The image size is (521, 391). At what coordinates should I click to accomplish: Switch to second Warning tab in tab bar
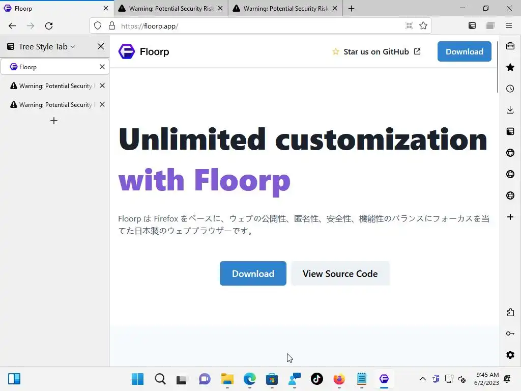point(286,8)
